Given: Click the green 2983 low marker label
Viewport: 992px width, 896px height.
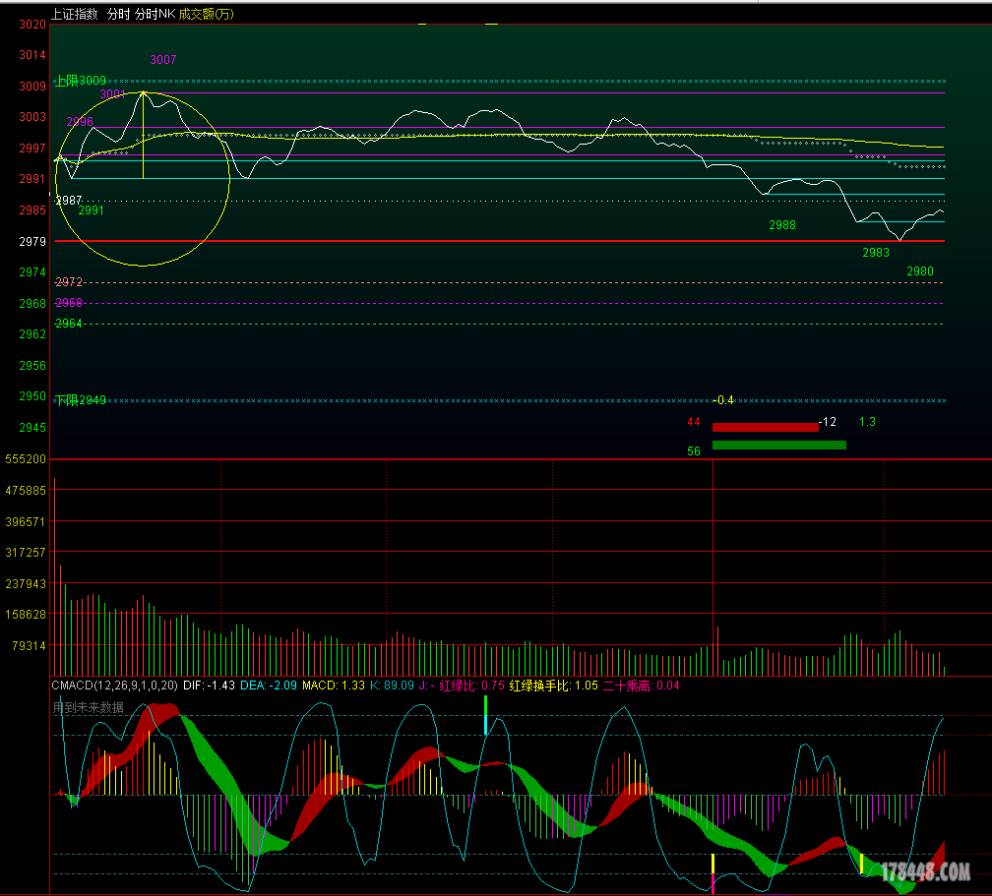Looking at the screenshot, I should click(x=876, y=253).
